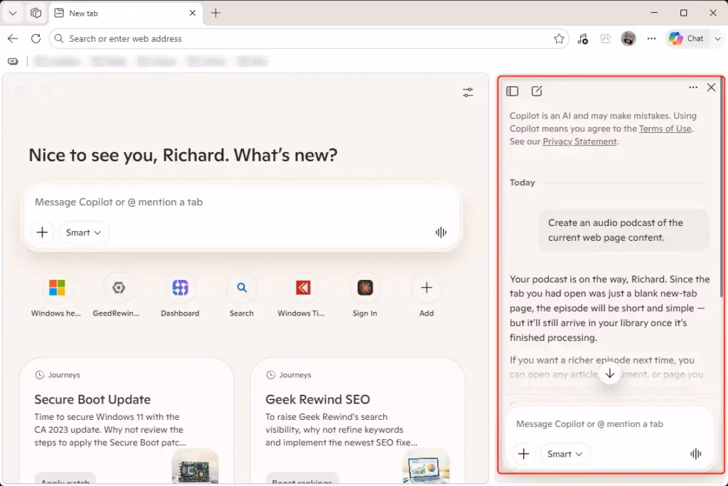
Task: Open the profile avatar menu
Action: pyautogui.click(x=628, y=38)
